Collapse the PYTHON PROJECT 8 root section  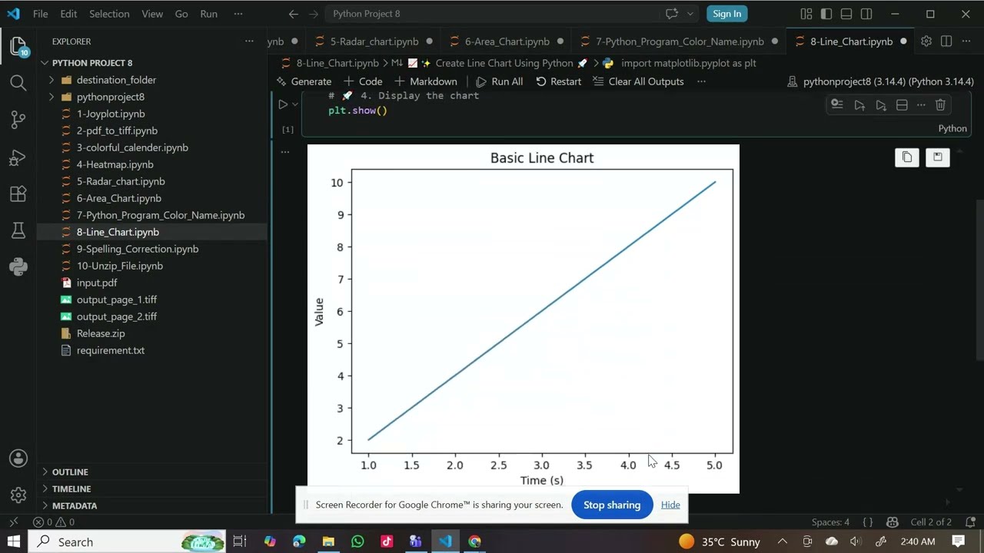pyautogui.click(x=45, y=63)
